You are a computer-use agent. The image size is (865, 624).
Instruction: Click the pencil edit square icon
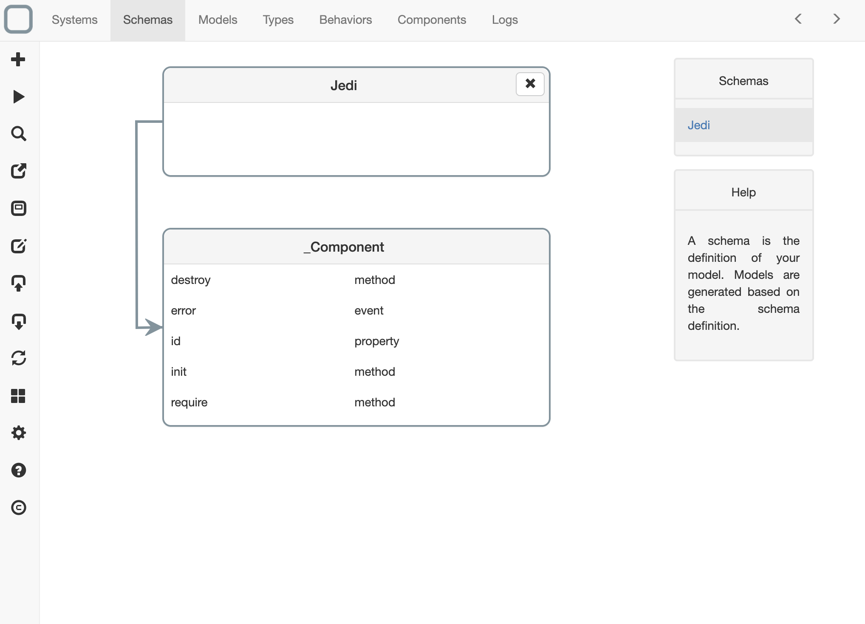[x=18, y=246]
